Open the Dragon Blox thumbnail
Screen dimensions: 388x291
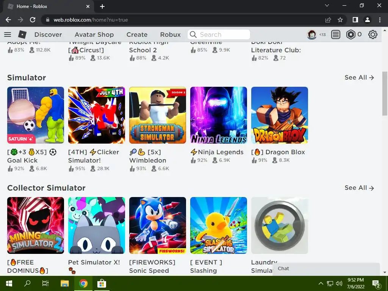click(x=280, y=115)
